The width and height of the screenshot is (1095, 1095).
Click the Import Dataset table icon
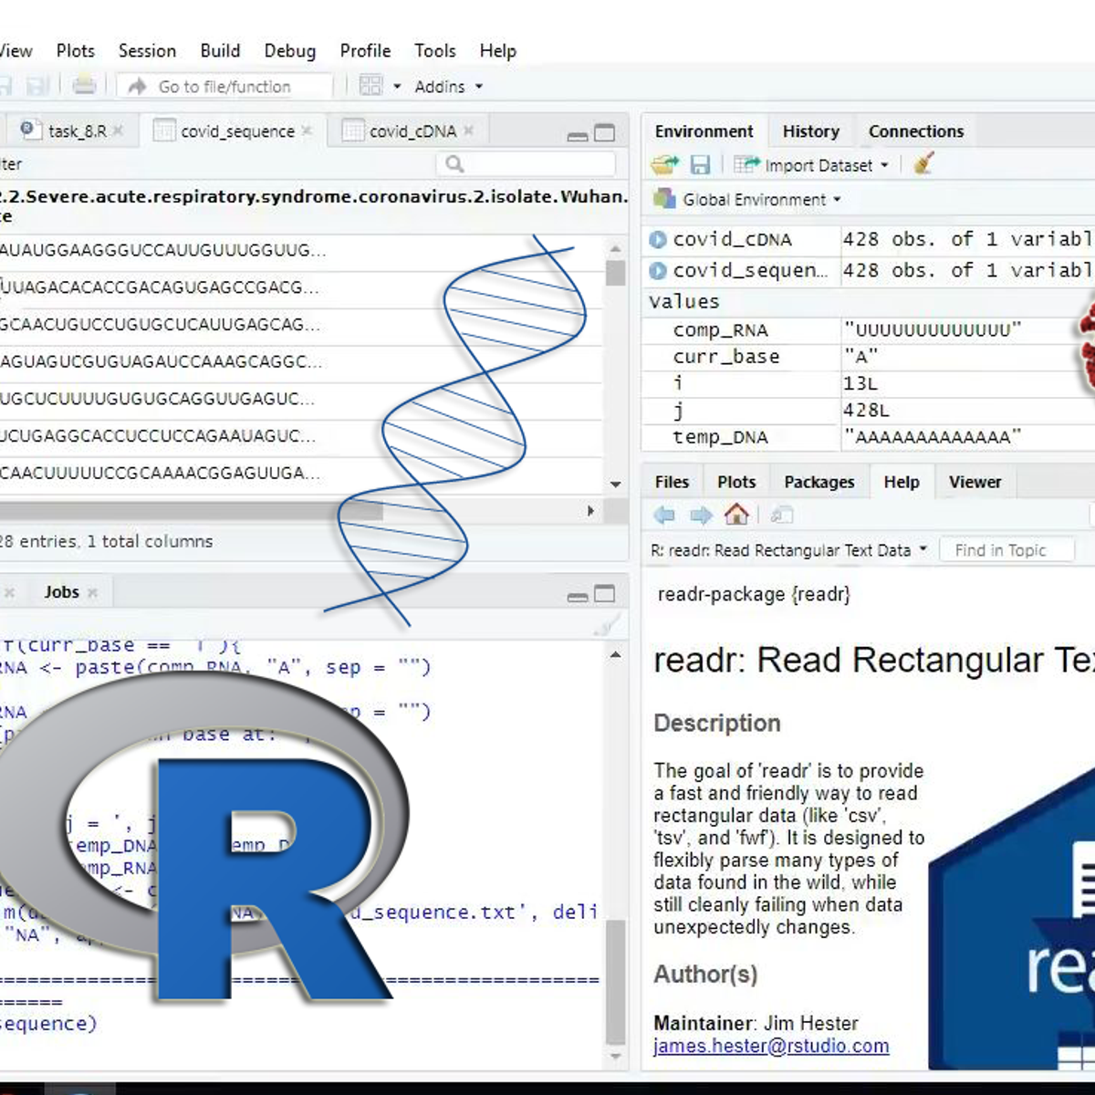746,165
